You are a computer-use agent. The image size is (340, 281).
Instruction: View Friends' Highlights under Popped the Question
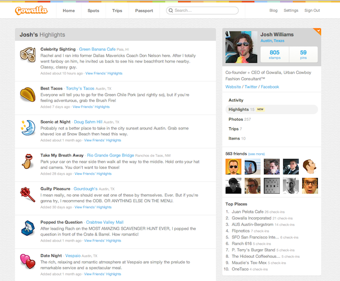coord(103,241)
